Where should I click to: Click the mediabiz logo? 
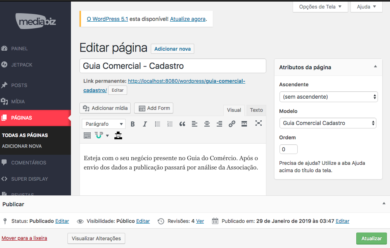point(36,21)
